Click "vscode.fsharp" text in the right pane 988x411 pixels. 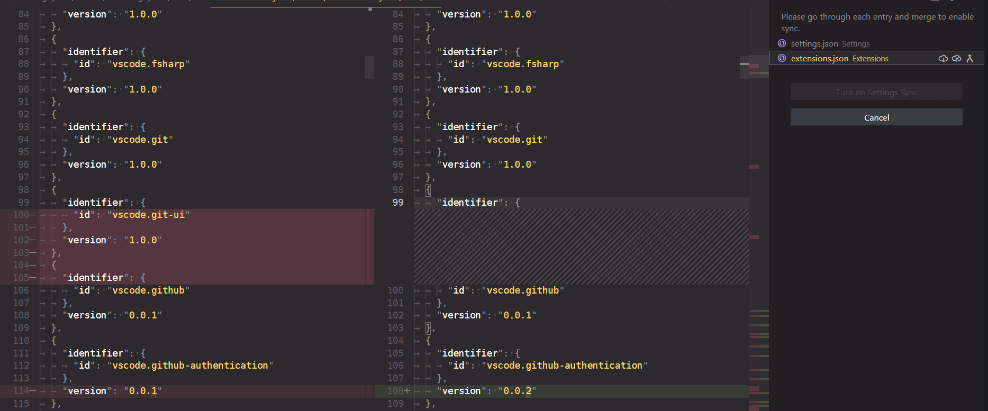523,64
